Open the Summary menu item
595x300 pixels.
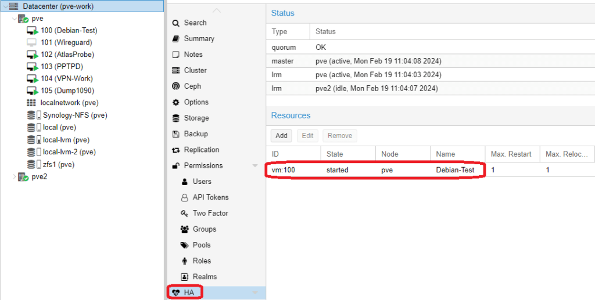tap(216, 39)
